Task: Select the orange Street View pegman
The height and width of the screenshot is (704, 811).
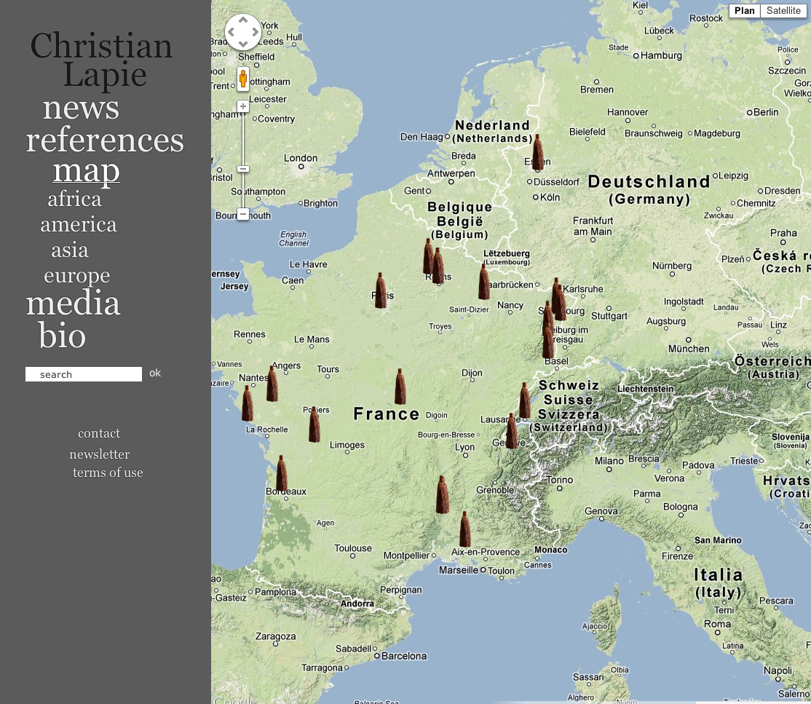Action: click(x=243, y=79)
